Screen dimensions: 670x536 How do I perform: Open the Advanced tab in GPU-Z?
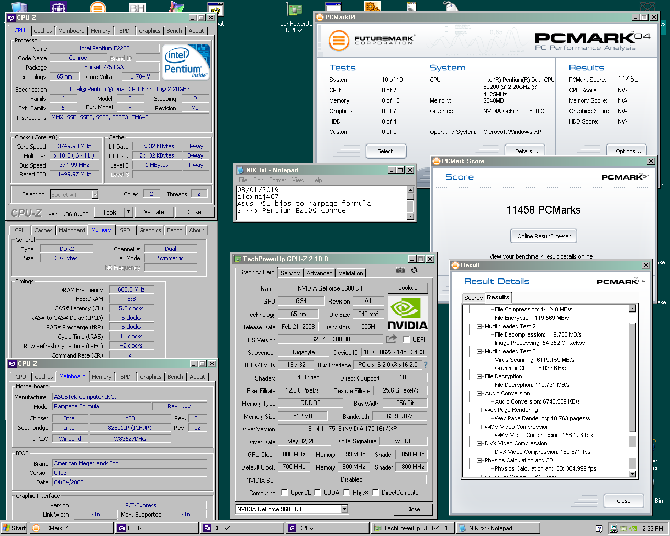319,273
